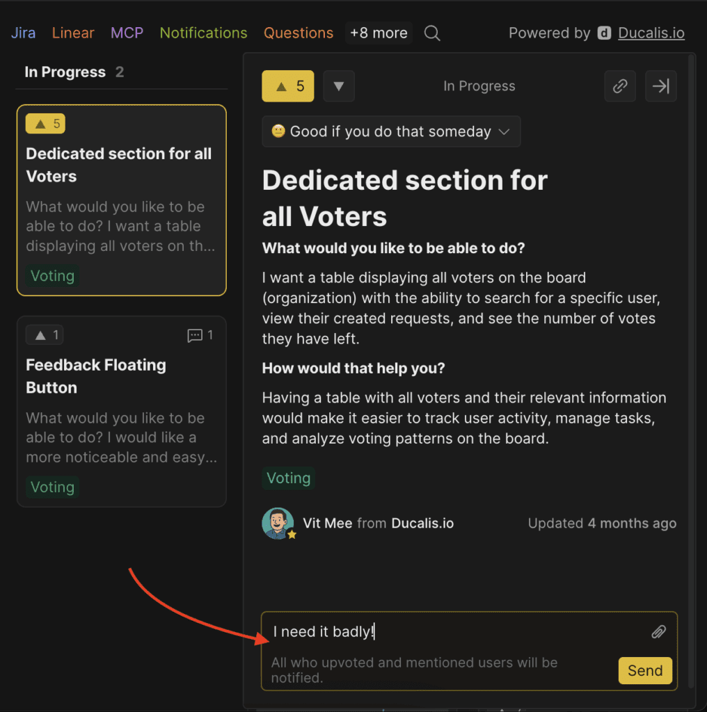The height and width of the screenshot is (712, 707).
Task: Click the Voting tag in detail panel
Action: (288, 478)
